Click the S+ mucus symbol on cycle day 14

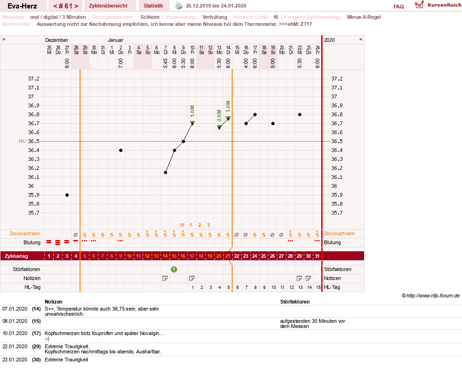165,233
